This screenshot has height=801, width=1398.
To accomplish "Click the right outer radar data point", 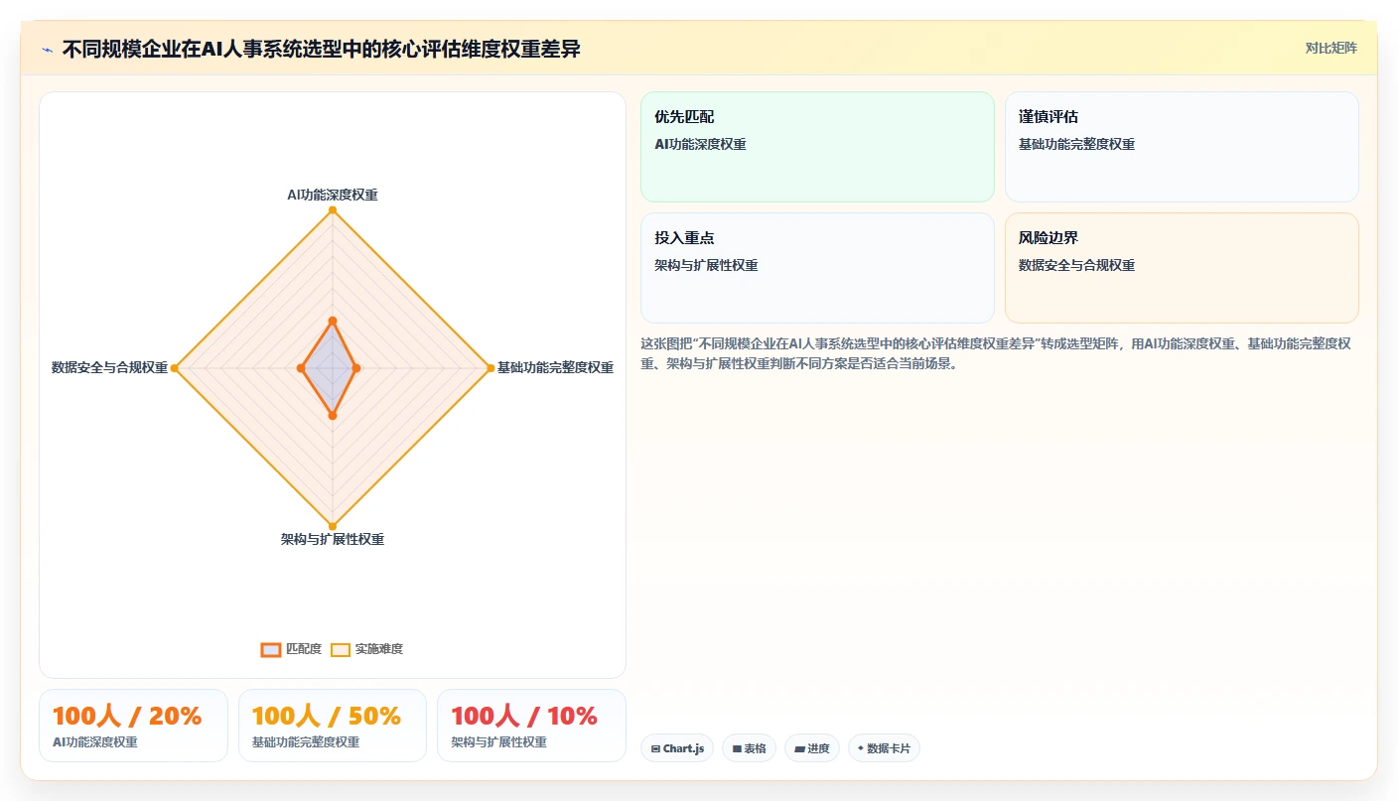I will (490, 368).
